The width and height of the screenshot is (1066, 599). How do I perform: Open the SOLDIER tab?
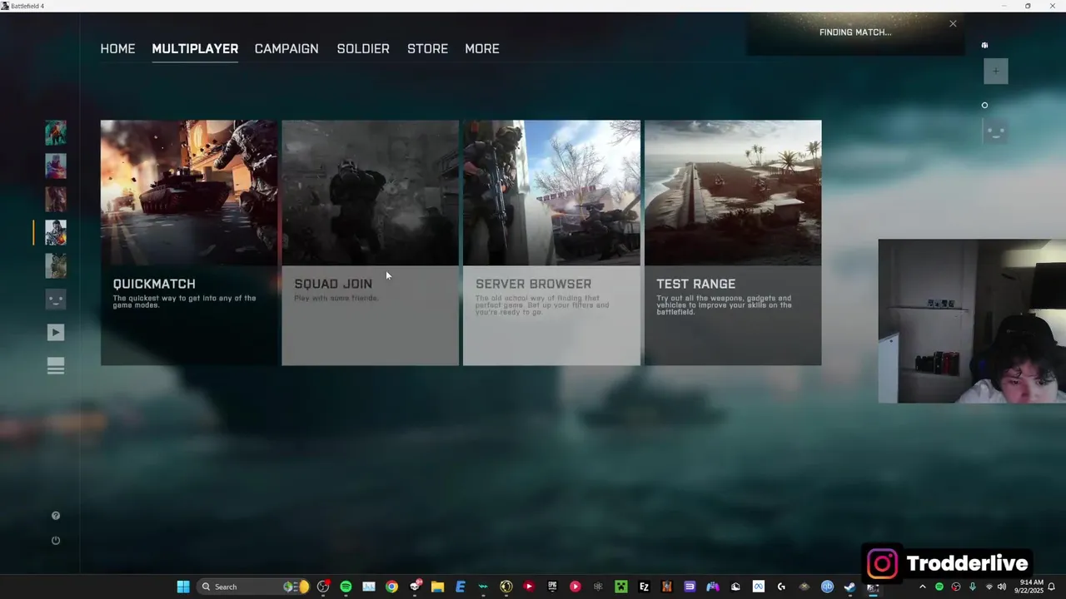[363, 49]
